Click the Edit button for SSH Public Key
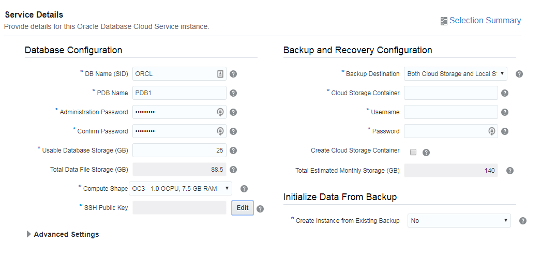The width and height of the screenshot is (556, 257). 243,208
